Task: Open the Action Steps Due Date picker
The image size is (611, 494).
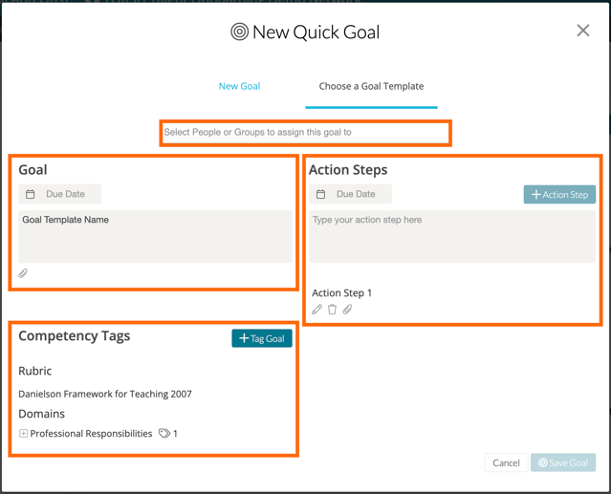Action: 356,194
